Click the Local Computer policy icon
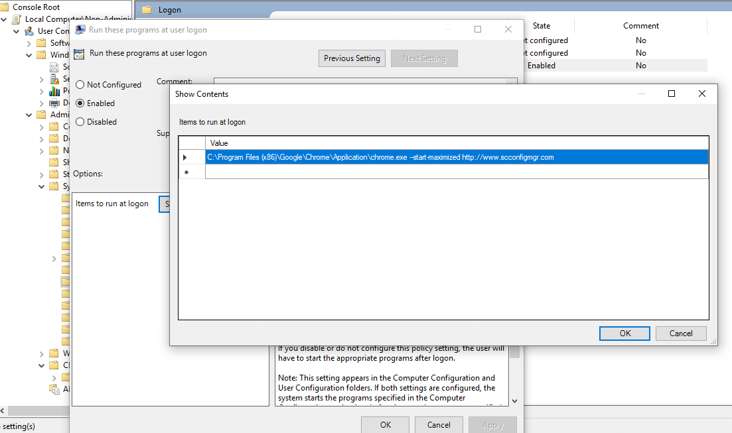 (17, 19)
